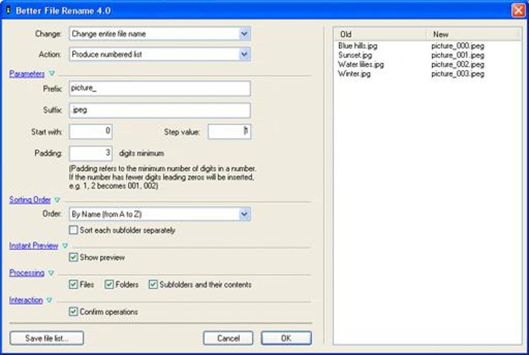Select Blue hills.jpg in the preview list
The image size is (529, 355).
coord(358,46)
